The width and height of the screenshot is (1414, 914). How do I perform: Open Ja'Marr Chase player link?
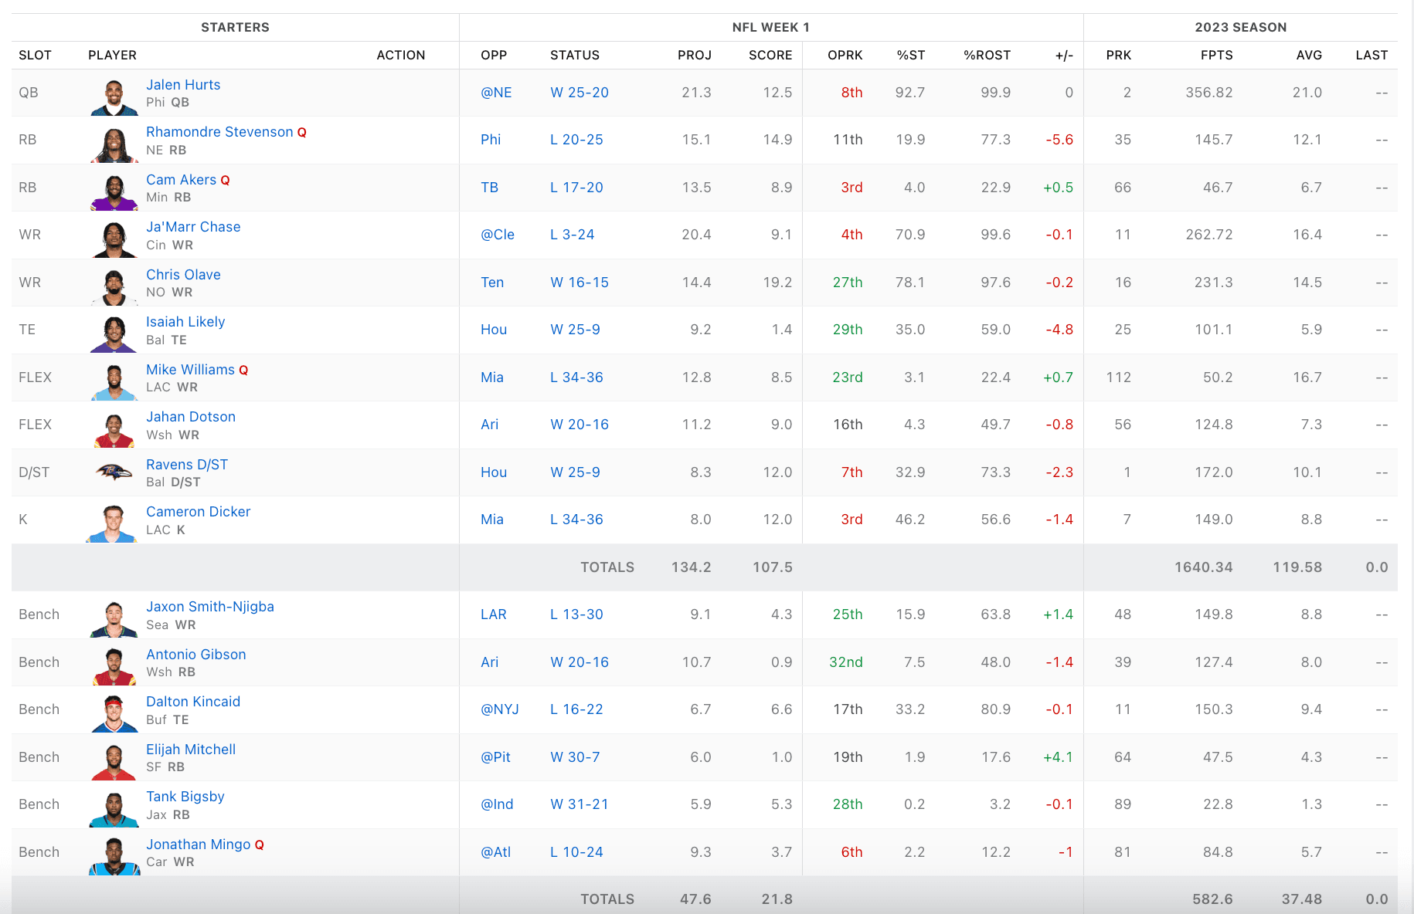193,227
